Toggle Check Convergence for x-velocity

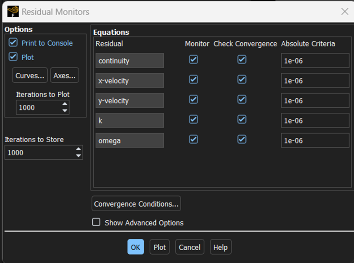(242, 79)
